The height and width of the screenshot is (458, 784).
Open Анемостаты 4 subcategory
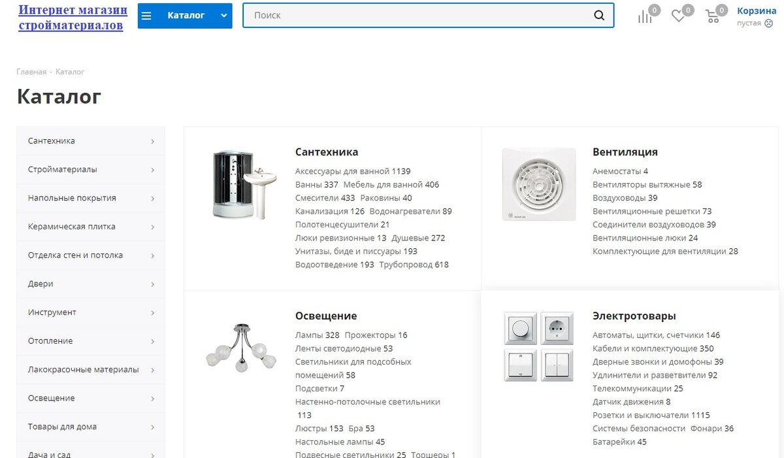pos(620,171)
